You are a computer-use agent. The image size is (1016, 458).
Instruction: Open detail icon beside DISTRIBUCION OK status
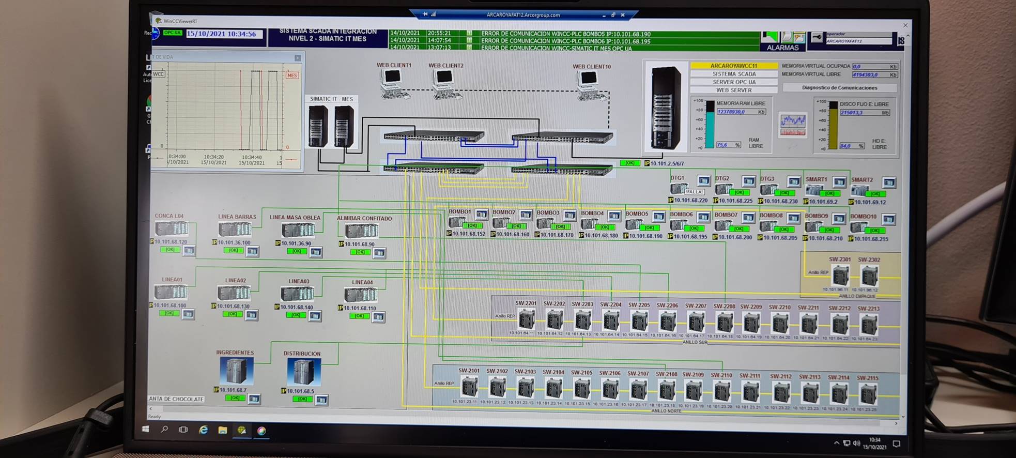point(321,400)
